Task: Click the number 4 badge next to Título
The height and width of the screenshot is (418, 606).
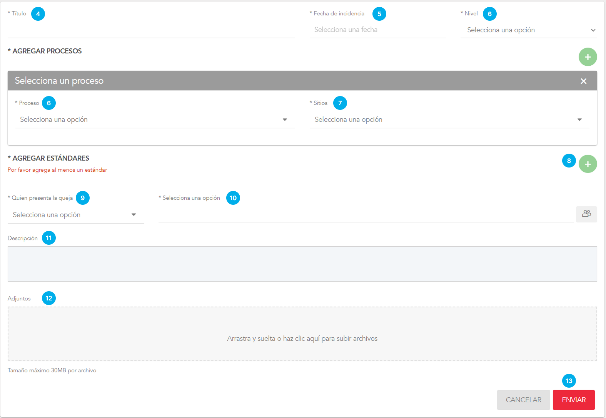Action: click(x=38, y=14)
